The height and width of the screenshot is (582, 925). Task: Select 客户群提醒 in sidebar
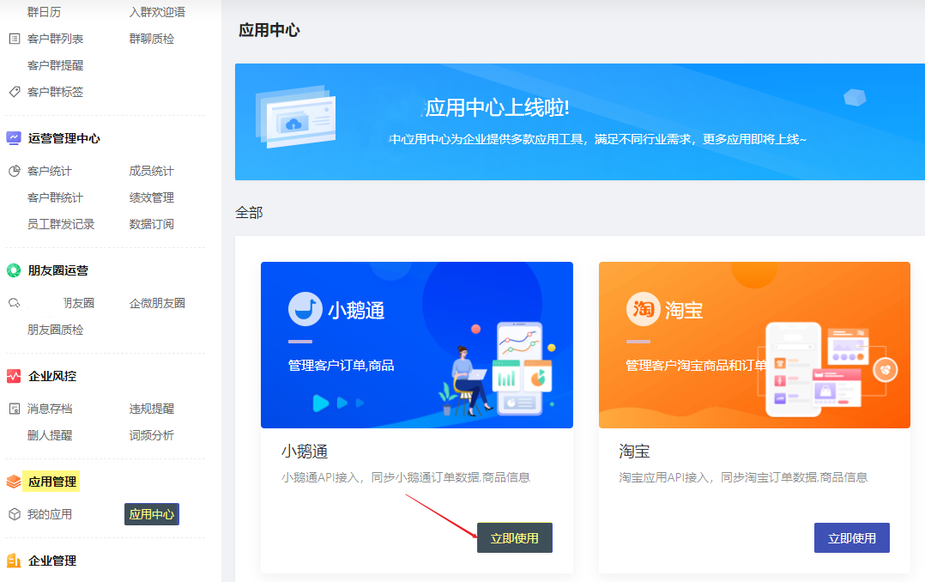[56, 65]
